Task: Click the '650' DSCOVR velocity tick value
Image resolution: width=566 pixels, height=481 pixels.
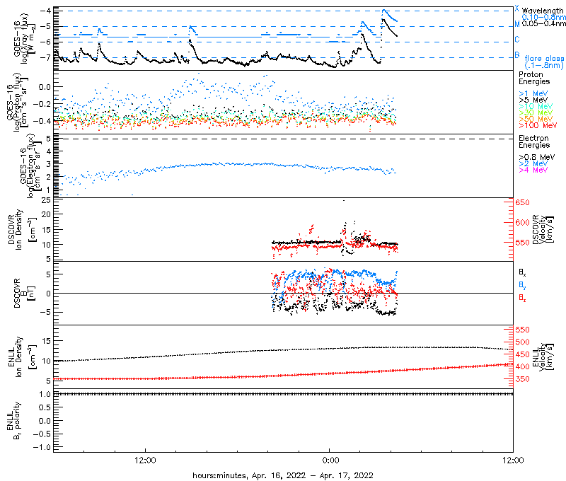Action: point(522,202)
